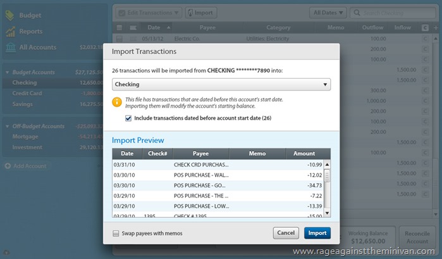
Task: Click the Working Balance $12,650.00 figure
Action: [368, 241]
